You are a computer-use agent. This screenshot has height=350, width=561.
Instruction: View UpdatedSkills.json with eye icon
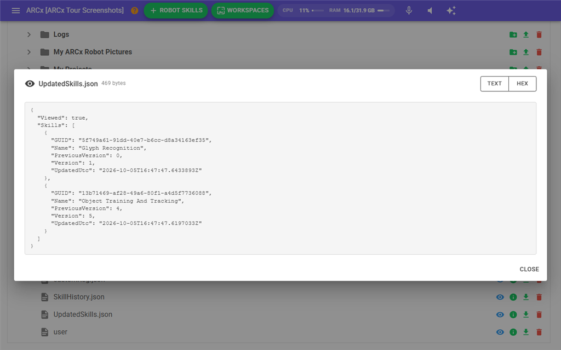[x=500, y=314]
